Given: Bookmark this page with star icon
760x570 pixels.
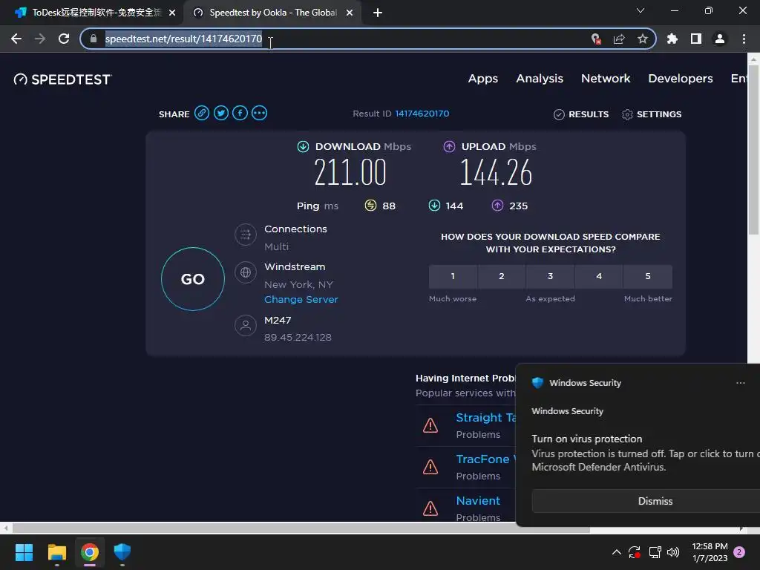Looking at the screenshot, I should (643, 39).
